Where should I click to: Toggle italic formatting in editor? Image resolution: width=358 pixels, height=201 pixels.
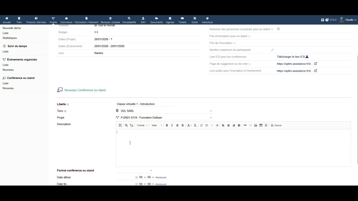pyautogui.click(x=172, y=125)
